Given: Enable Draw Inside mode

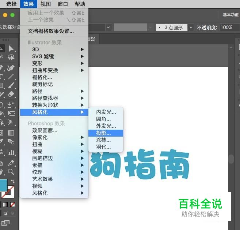Looking at the screenshot, I should [x=12, y=213].
